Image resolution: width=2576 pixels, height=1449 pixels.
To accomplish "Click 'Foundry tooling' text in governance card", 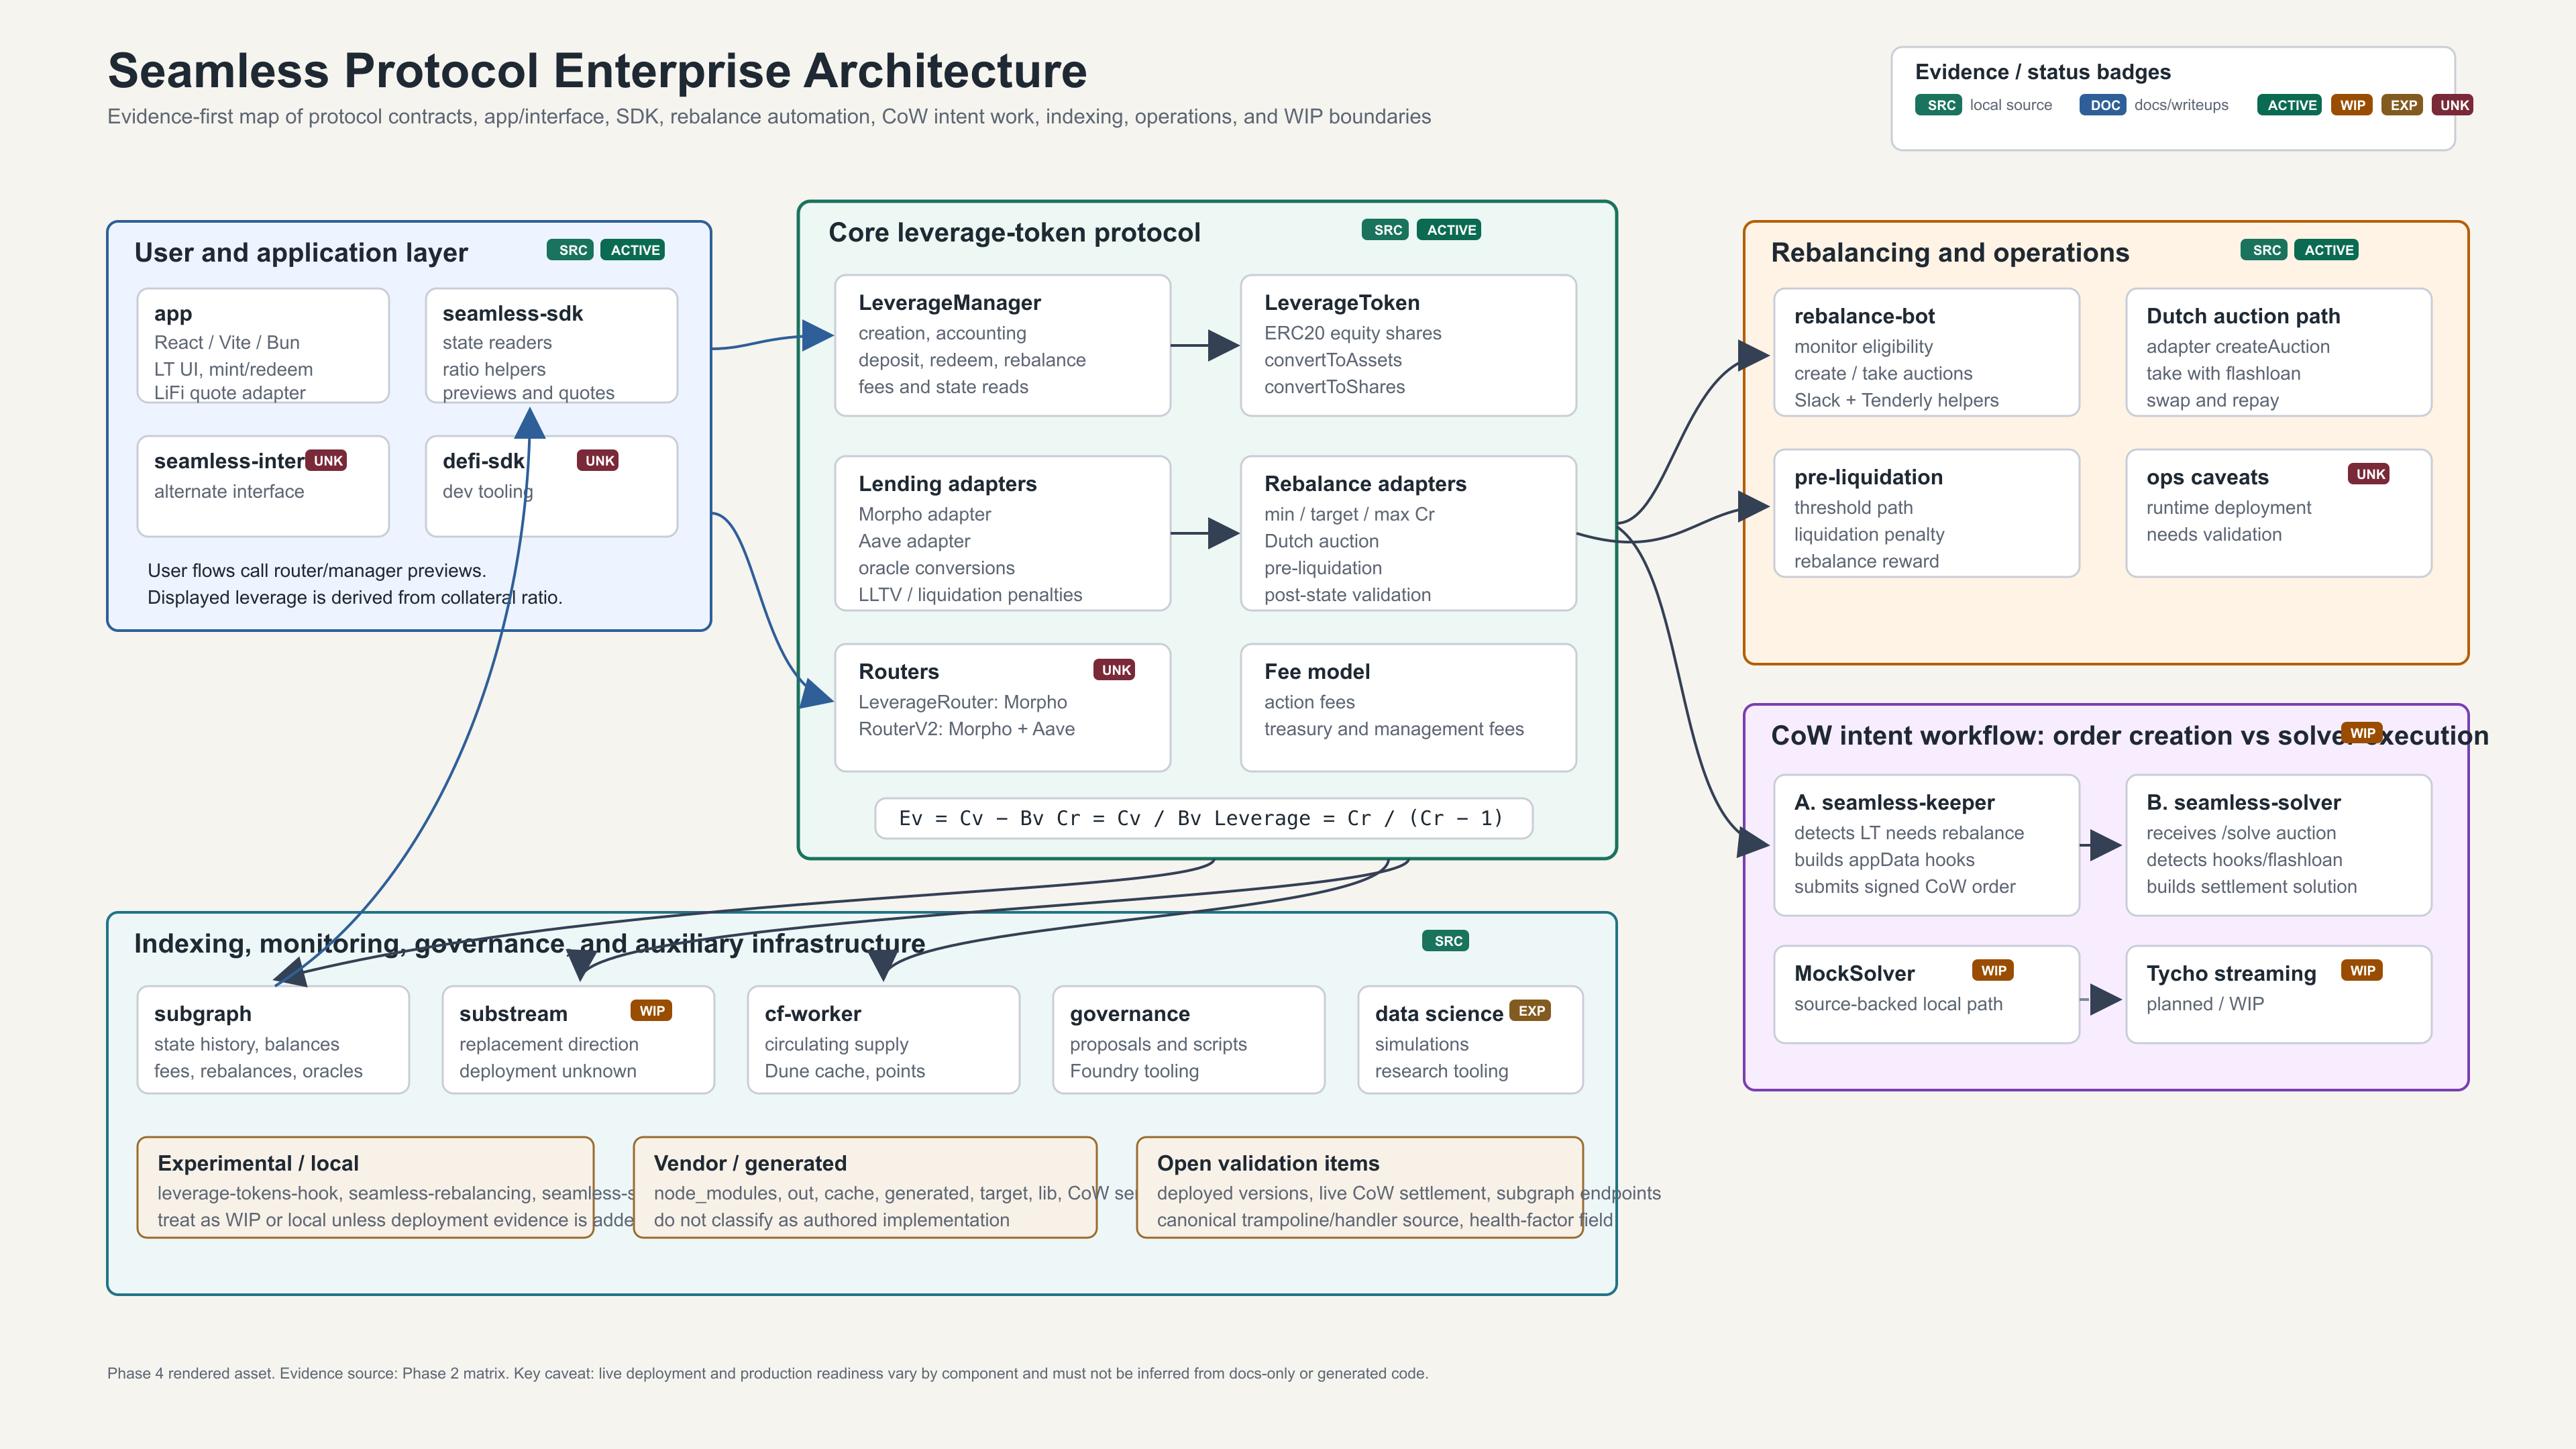I will click(x=1134, y=1071).
